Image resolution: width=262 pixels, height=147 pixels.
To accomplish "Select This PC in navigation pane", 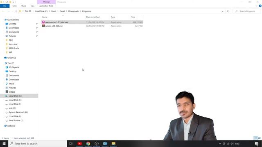I will coord(11,63).
